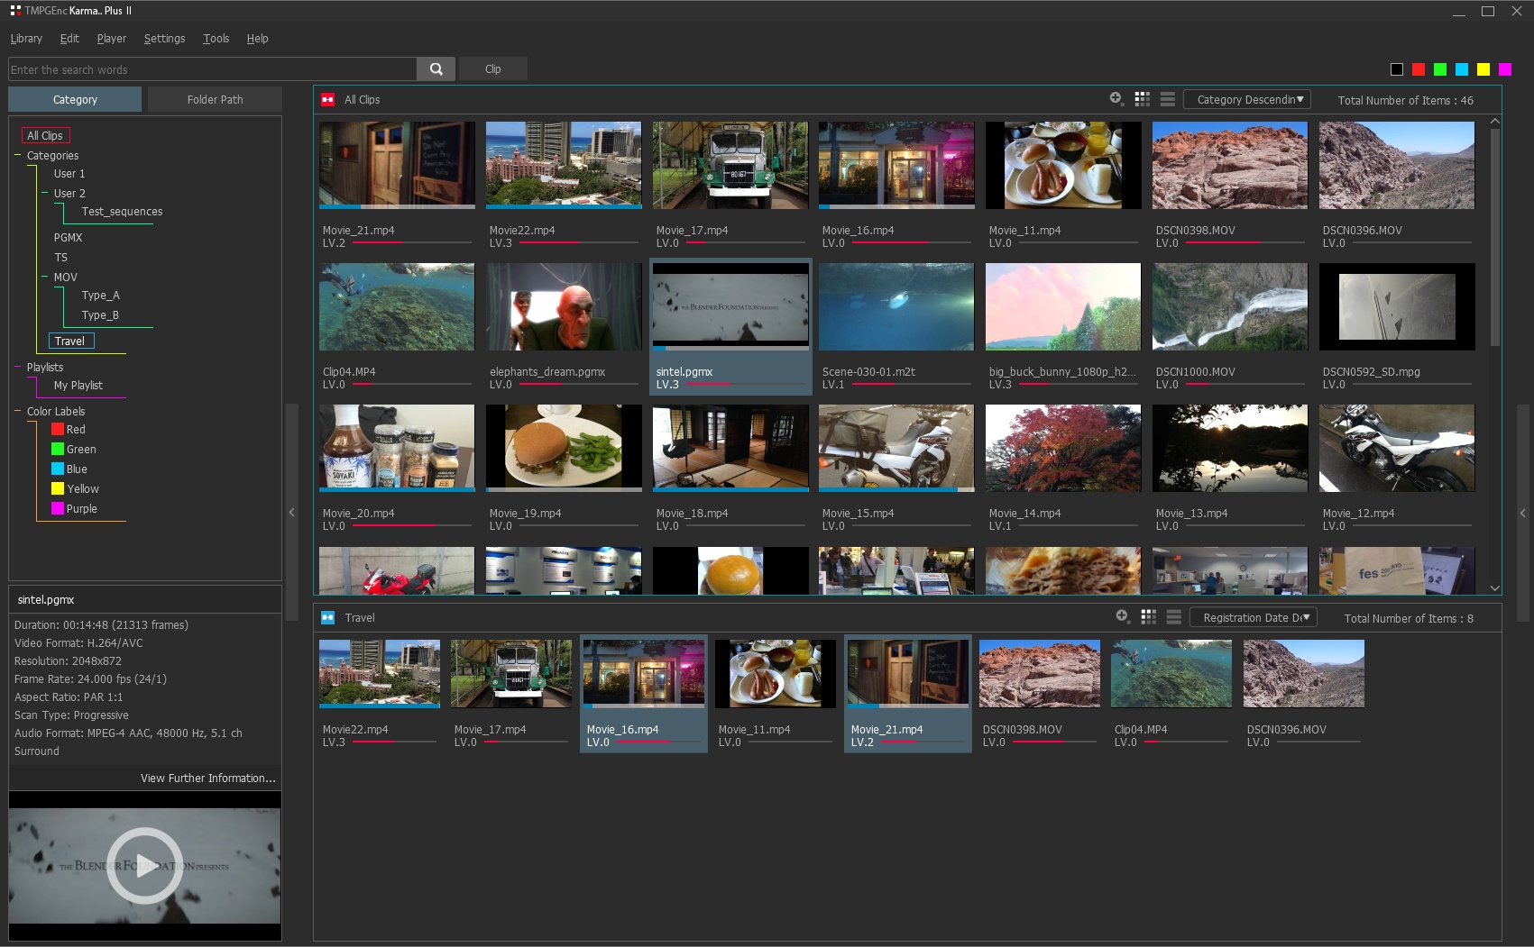Viewport: 1534px width, 947px height.
Task: Toggle the blue color filter swatch
Action: click(1462, 69)
